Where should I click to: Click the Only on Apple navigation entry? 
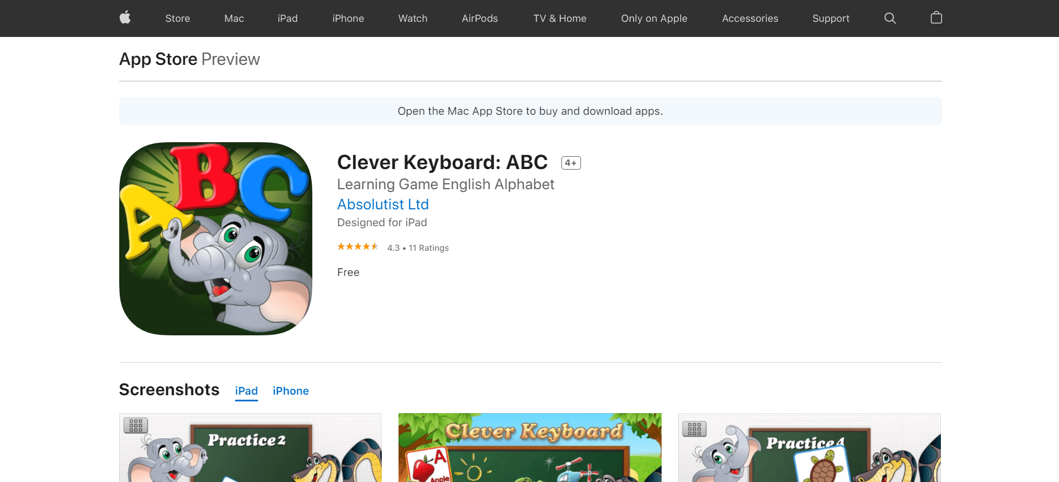coord(654,18)
